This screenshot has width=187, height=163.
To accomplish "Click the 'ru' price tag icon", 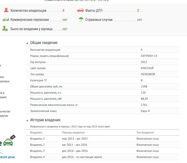I will pos(13,137).
